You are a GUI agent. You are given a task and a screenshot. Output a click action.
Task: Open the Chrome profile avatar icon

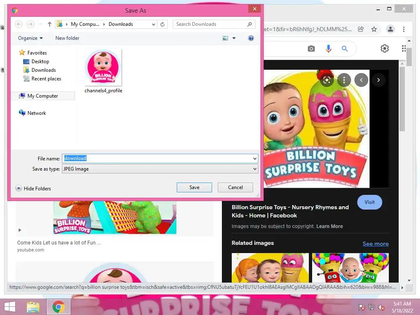coord(390,29)
